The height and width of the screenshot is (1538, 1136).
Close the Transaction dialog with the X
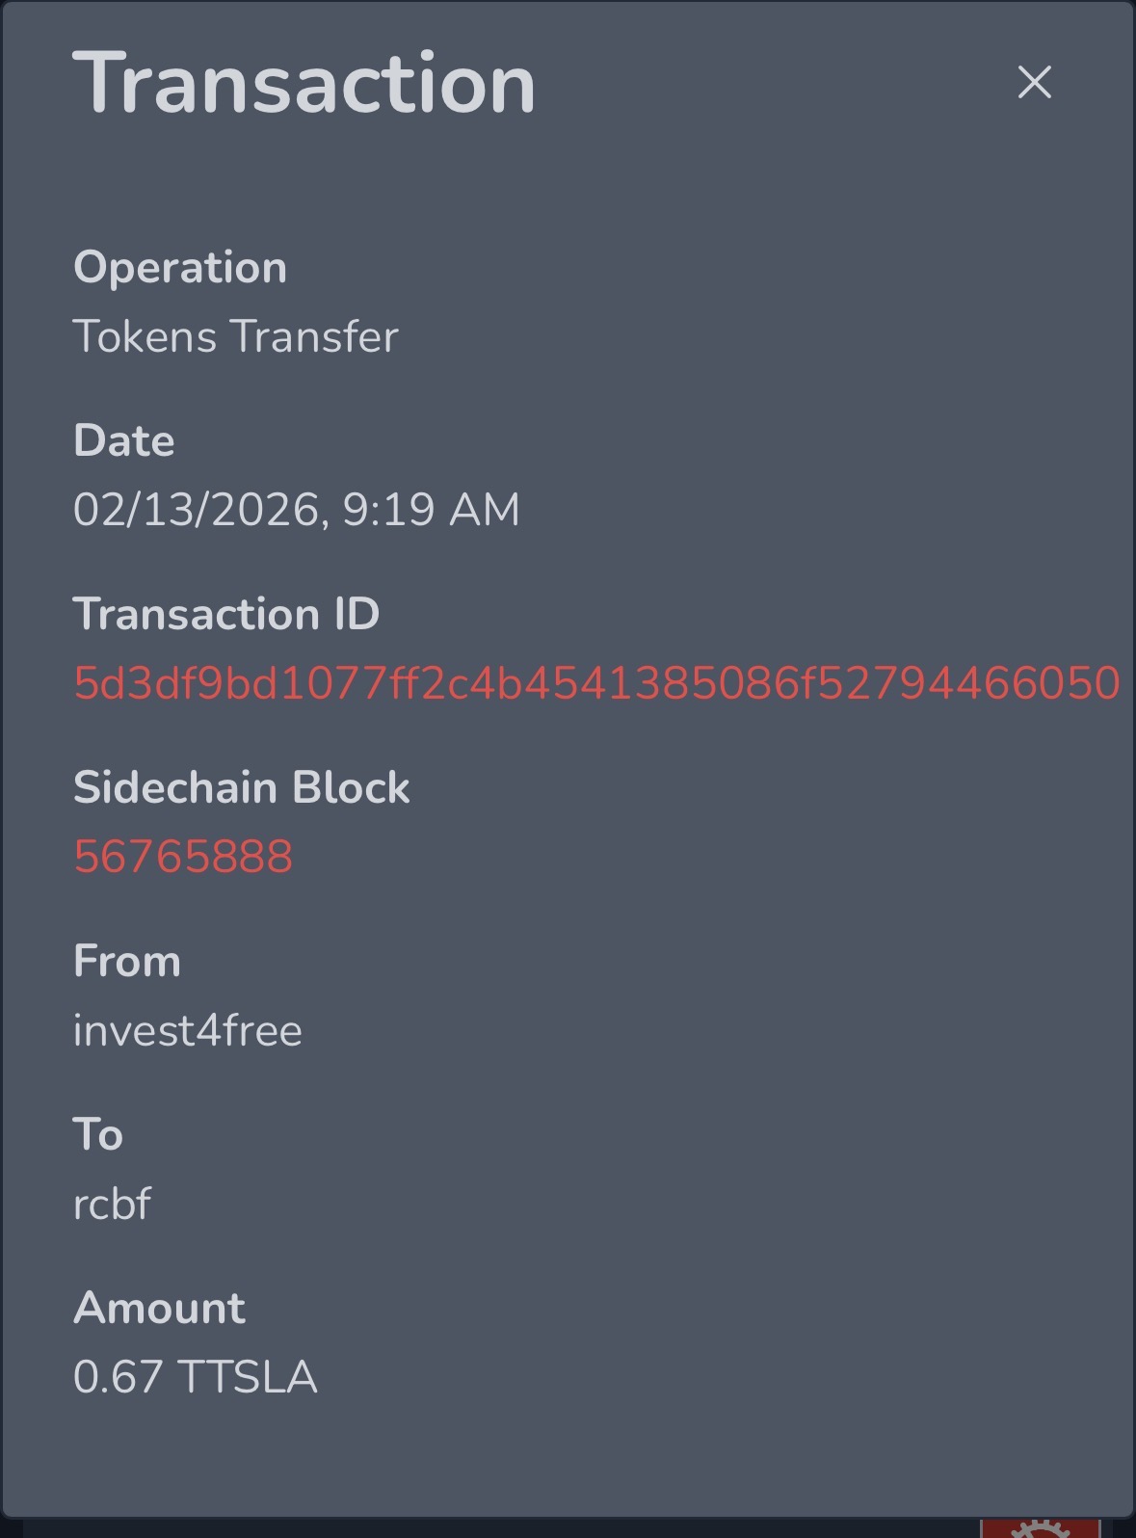1034,83
